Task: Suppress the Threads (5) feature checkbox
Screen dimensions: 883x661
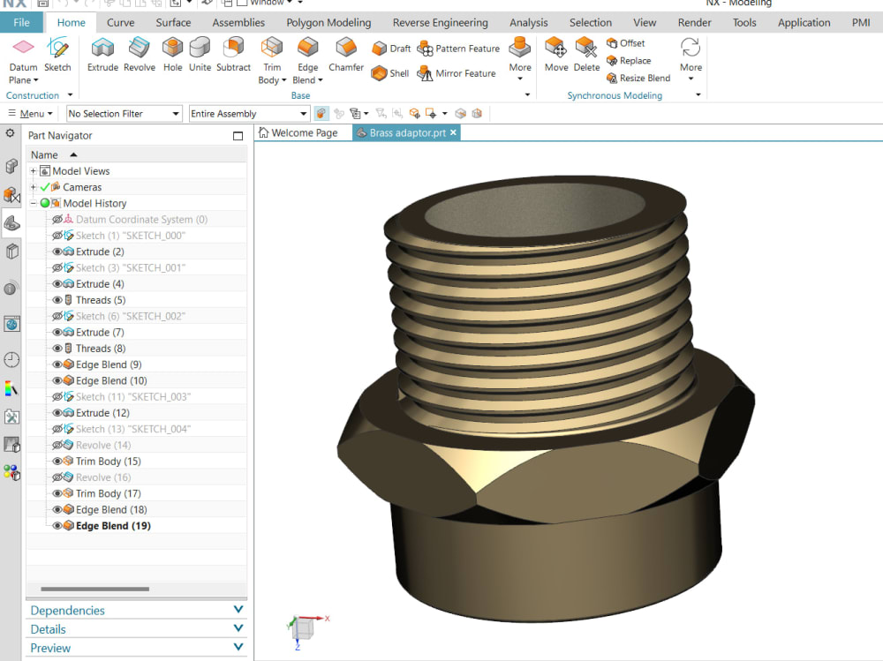Action: coord(57,300)
